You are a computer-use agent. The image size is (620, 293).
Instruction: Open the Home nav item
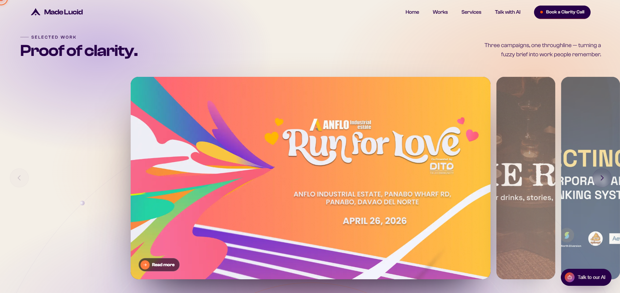(x=412, y=12)
